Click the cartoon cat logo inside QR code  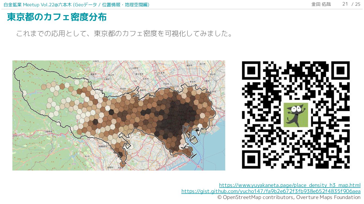tap(296, 115)
